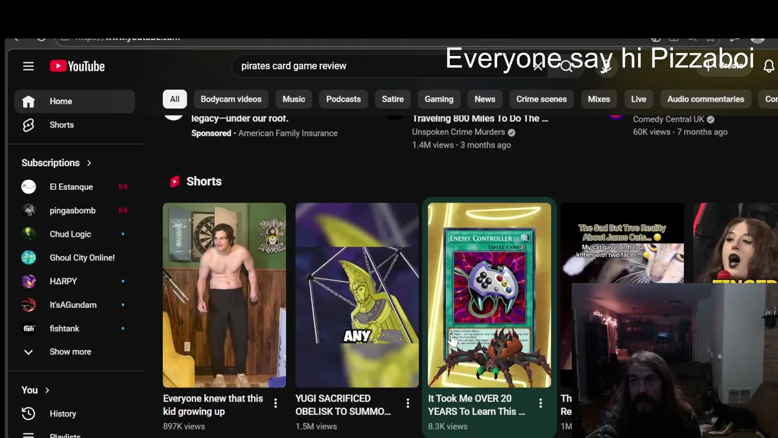The height and width of the screenshot is (438, 778).
Task: Clear the search text with X
Action: tap(538, 66)
